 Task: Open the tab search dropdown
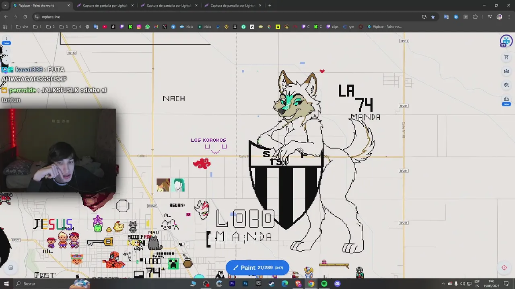tap(5, 6)
